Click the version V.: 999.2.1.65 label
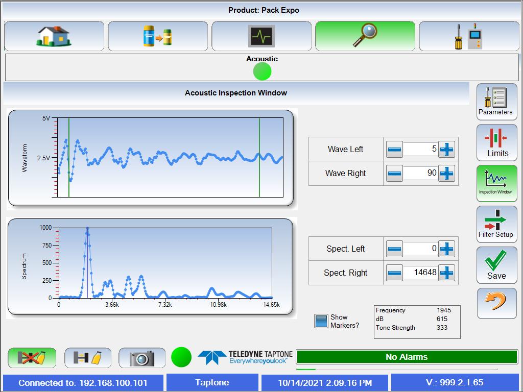This screenshot has width=523, height=392. click(x=455, y=383)
